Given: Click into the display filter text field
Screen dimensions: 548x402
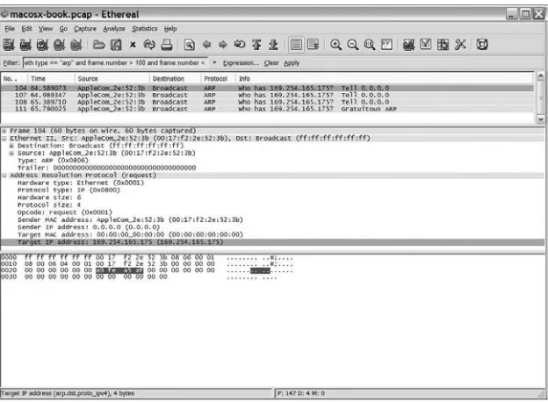Looking at the screenshot, I should (115, 63).
